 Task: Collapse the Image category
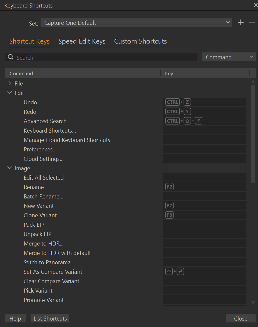point(10,168)
